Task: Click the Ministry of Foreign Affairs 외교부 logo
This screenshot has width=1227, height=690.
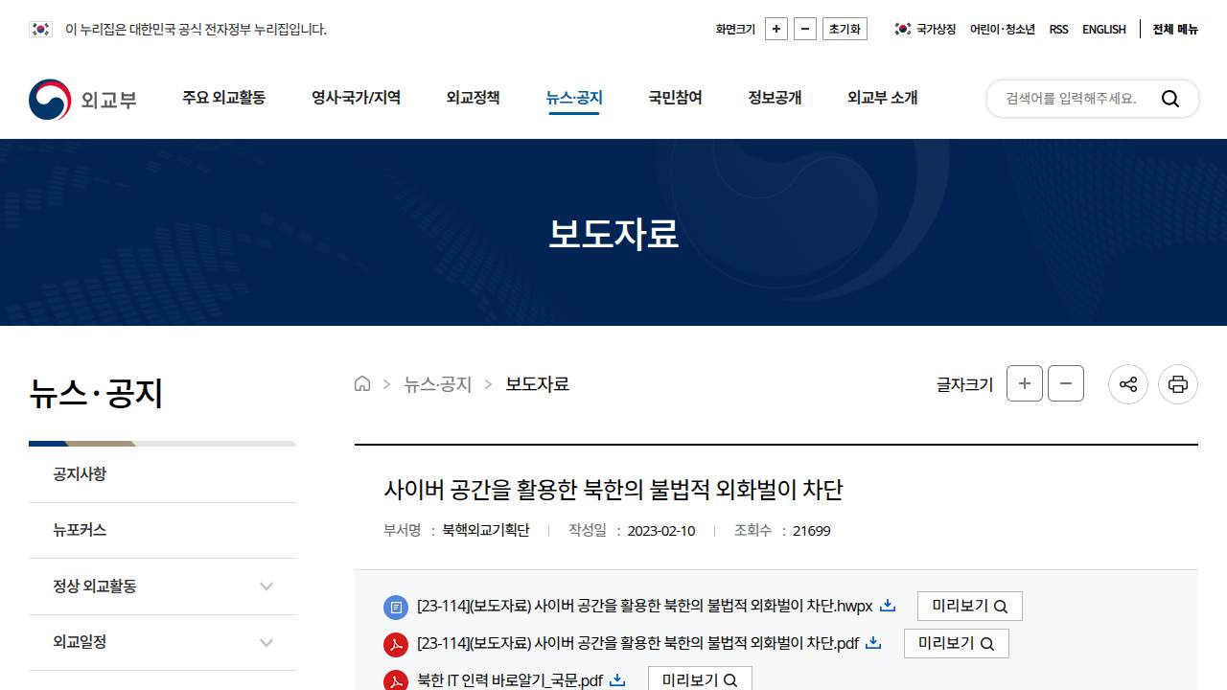Action: pos(82,99)
